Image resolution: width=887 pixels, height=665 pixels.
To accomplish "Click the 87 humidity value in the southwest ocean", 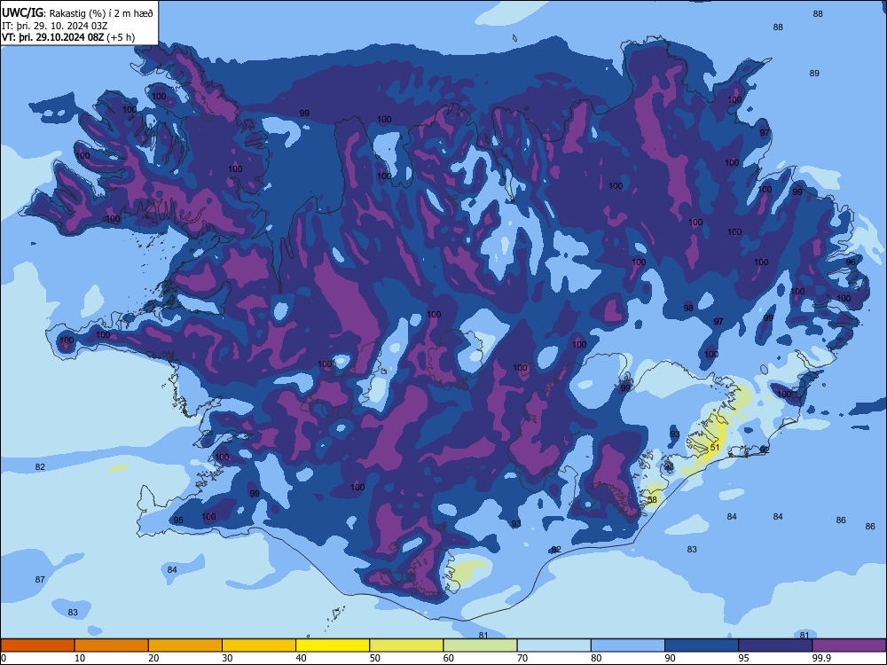I will [x=40, y=580].
